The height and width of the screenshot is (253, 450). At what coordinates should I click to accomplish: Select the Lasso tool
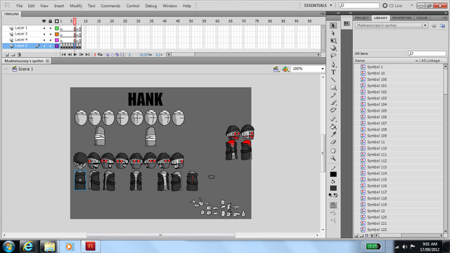pos(333,56)
